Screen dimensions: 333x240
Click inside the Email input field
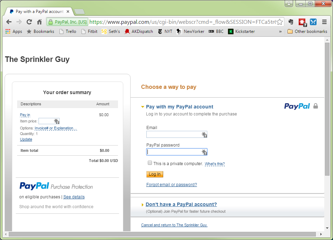tap(172, 134)
